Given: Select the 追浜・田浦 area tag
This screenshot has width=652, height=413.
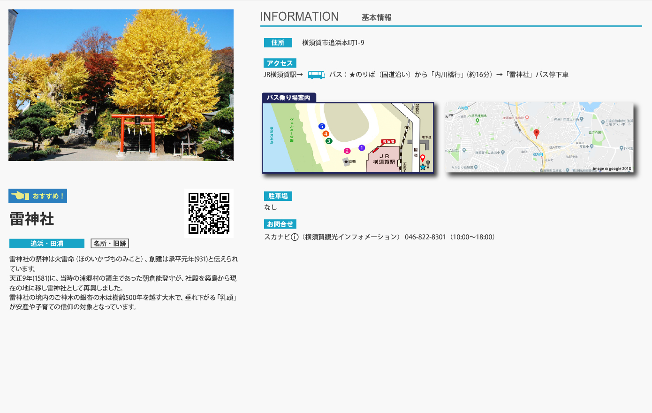Looking at the screenshot, I should pyautogui.click(x=47, y=244).
